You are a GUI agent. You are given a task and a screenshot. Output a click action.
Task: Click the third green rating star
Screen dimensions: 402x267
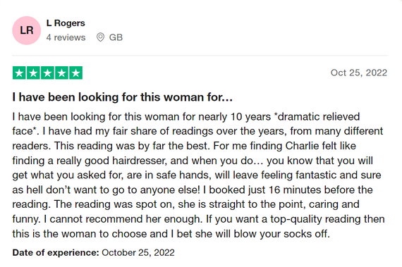pos(47,73)
